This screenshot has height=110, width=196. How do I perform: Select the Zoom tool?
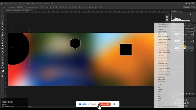2,65
